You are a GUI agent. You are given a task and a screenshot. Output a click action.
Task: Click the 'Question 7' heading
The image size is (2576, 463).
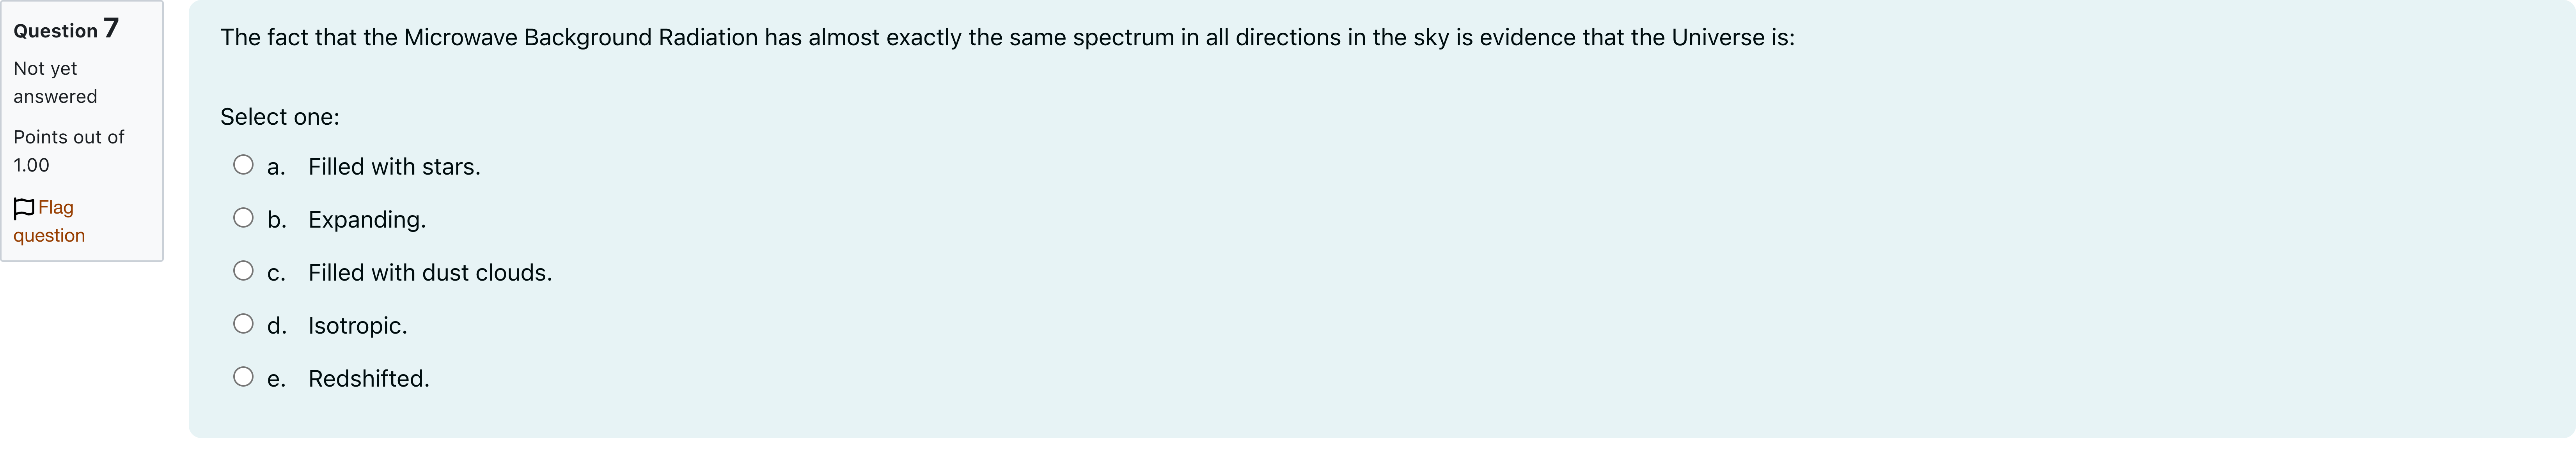click(x=66, y=30)
